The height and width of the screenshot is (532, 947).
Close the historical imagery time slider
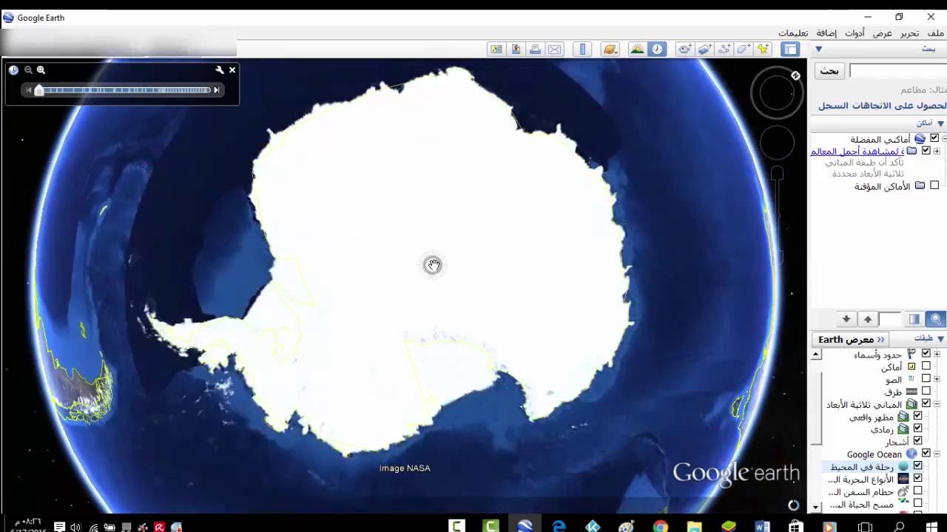click(232, 70)
